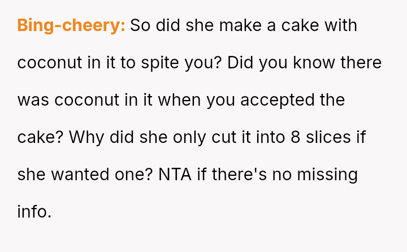Open the Bing-cheery user profile link

[x=71, y=25]
